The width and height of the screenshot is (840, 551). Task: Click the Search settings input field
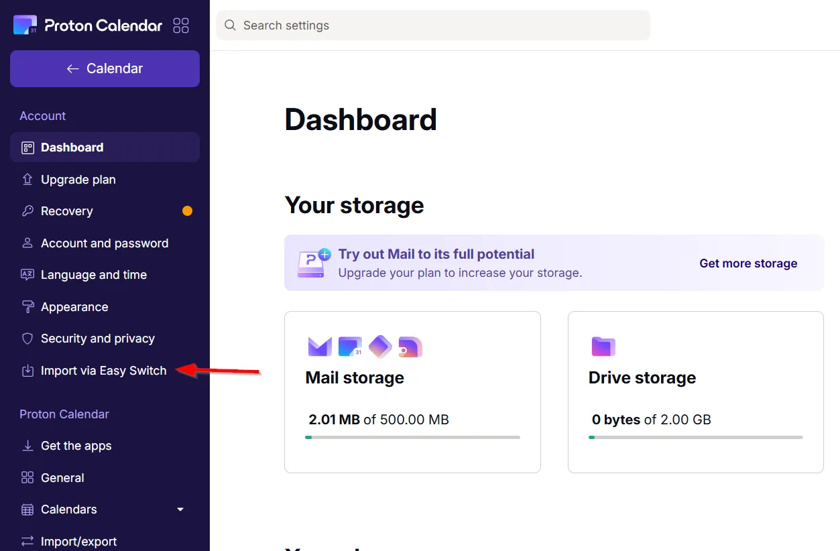coord(442,25)
